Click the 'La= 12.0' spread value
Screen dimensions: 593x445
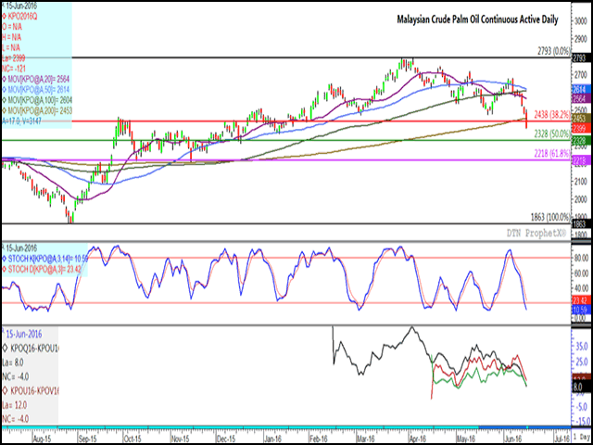coord(15,406)
